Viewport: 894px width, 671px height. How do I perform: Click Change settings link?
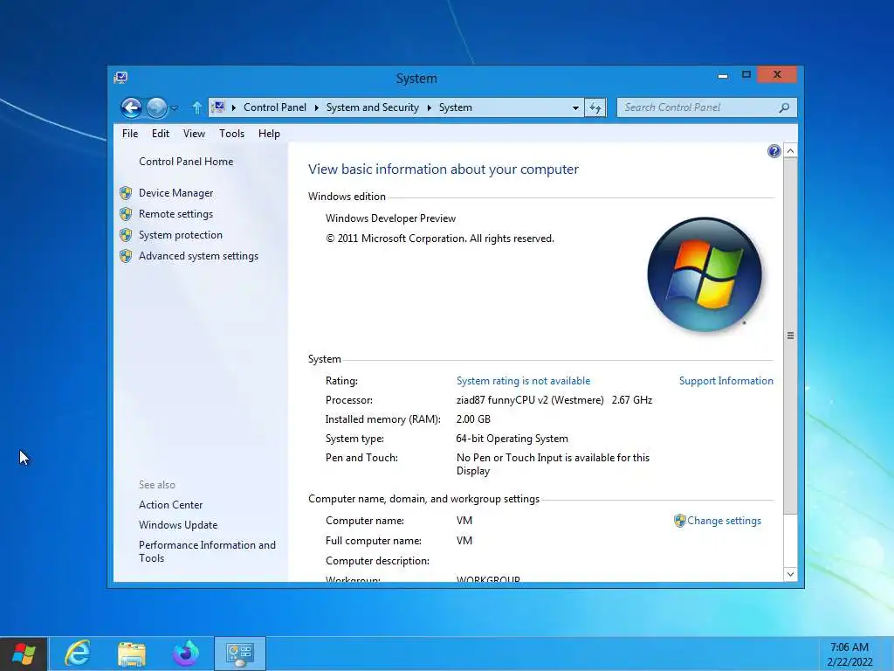pyautogui.click(x=724, y=521)
